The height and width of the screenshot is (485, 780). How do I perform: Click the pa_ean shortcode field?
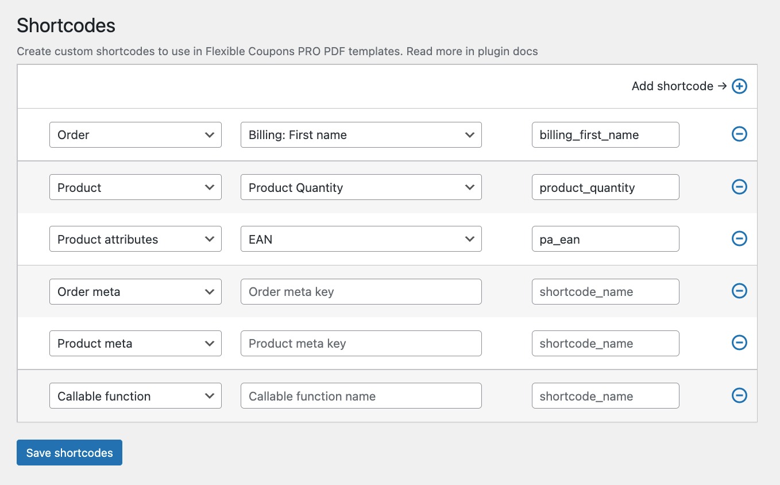click(x=605, y=239)
